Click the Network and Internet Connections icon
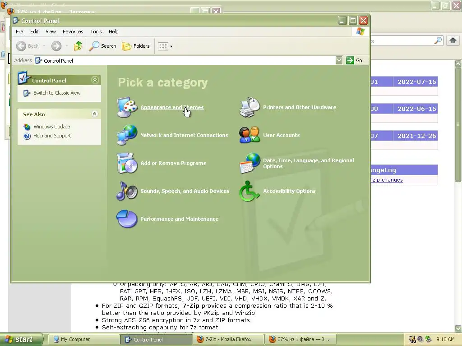This screenshot has height=346, width=462. pos(127,135)
